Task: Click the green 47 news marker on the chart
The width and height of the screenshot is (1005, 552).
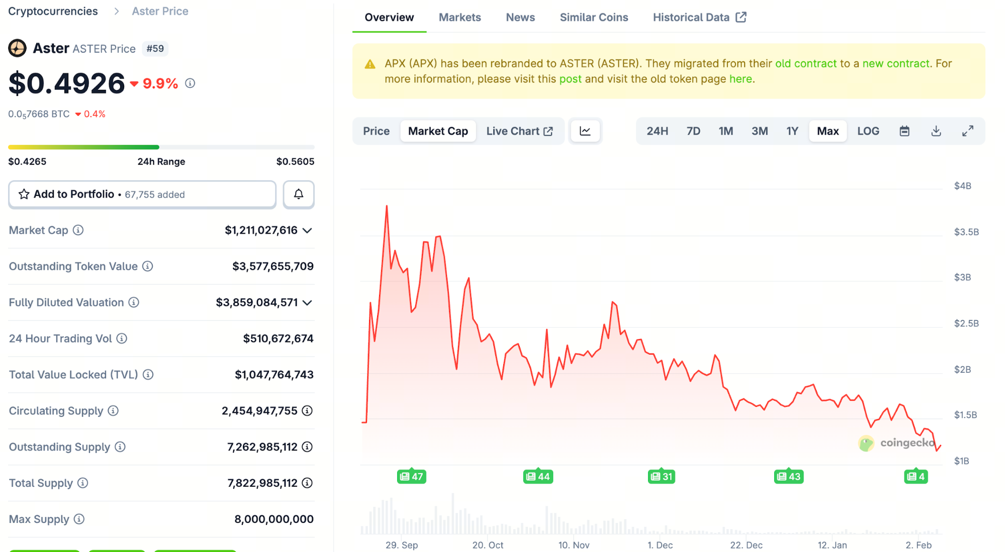Action: coord(411,476)
